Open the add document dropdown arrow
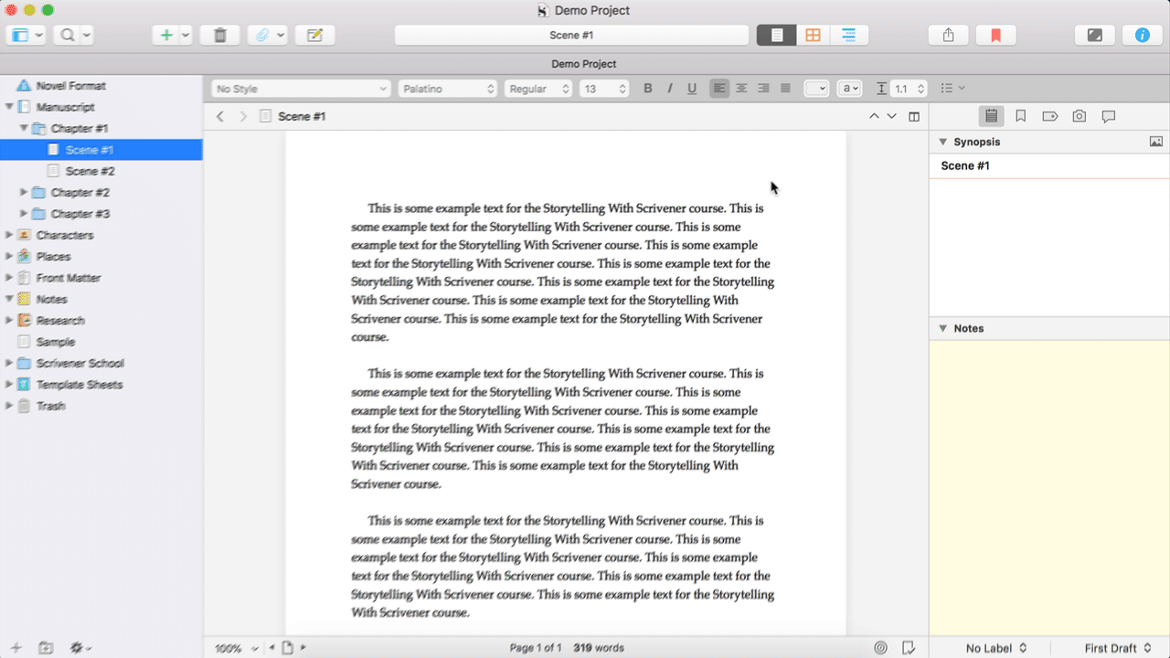Screen dimensions: 1170x658 click(x=186, y=35)
